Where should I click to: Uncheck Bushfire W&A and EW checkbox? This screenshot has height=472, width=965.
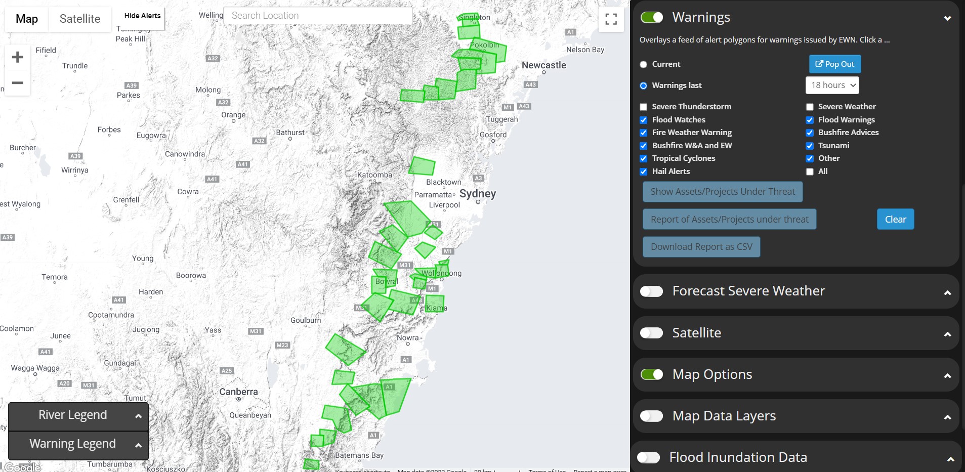click(643, 146)
